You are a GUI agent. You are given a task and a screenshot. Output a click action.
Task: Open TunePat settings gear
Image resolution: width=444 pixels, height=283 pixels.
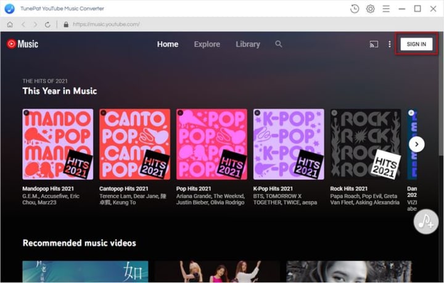(371, 9)
